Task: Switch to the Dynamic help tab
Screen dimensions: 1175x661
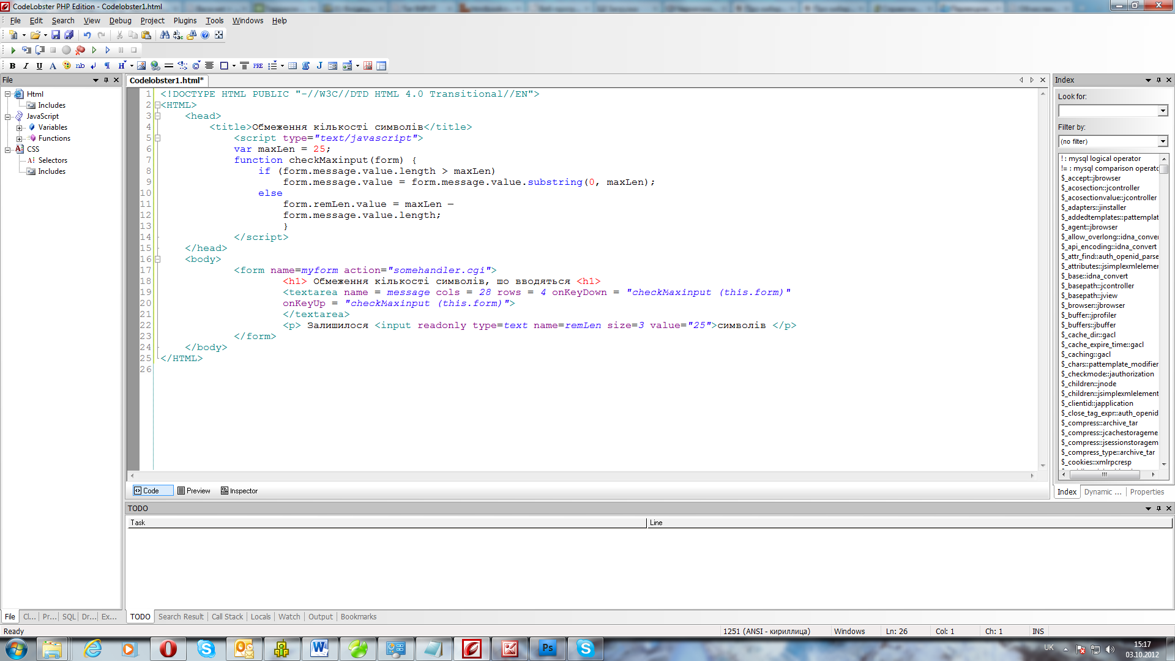Action: [1102, 492]
